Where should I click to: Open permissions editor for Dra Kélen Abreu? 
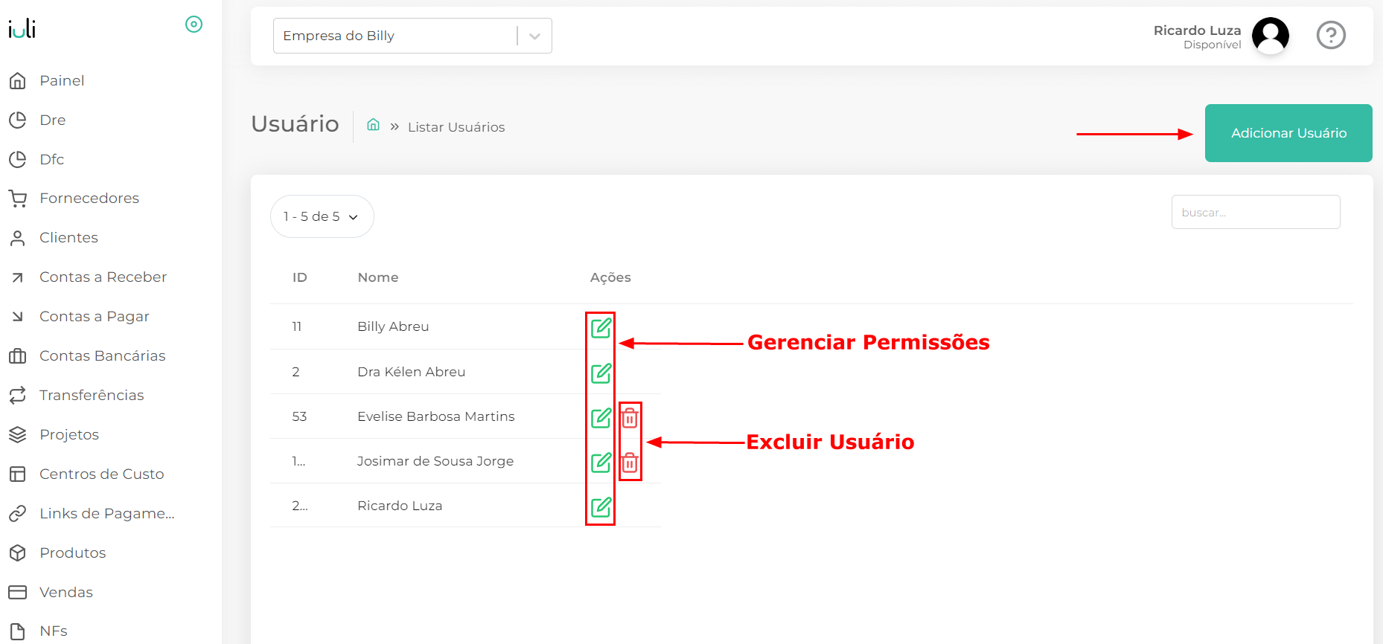(601, 373)
